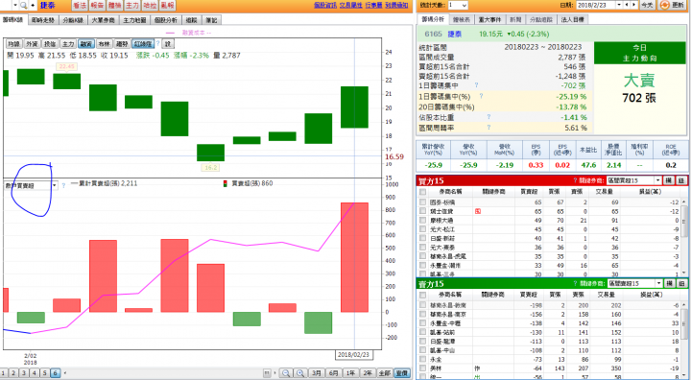Click the 橫 layout button in 買方15
This screenshot has width=691, height=380.
pyautogui.click(x=669, y=180)
